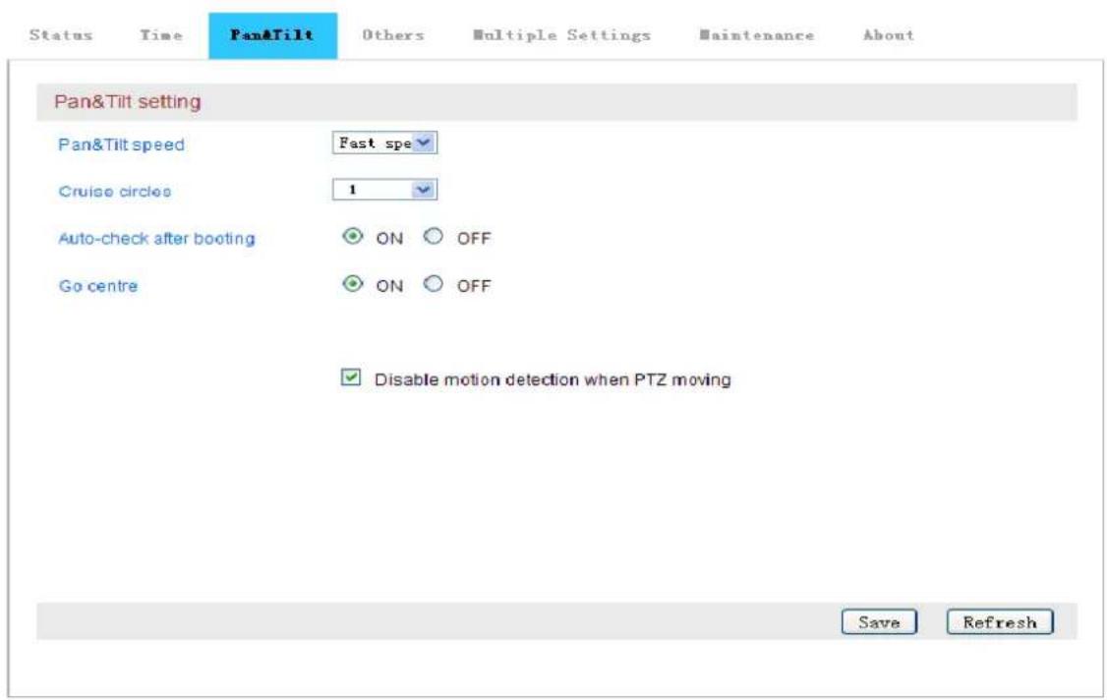Expand the Pan&Tilt speed dropdown

(x=384, y=143)
